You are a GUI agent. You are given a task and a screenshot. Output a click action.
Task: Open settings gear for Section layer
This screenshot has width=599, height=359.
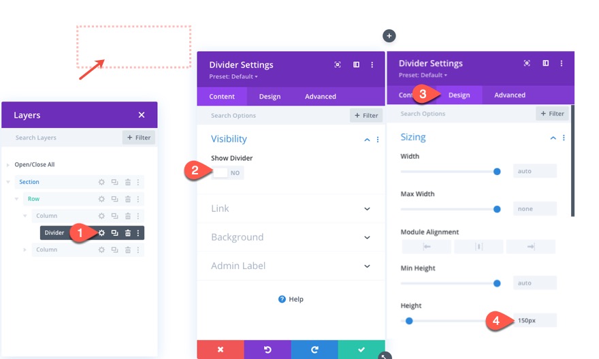(101, 182)
